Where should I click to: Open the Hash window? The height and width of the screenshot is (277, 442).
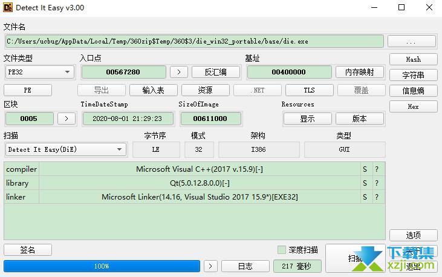click(413, 59)
